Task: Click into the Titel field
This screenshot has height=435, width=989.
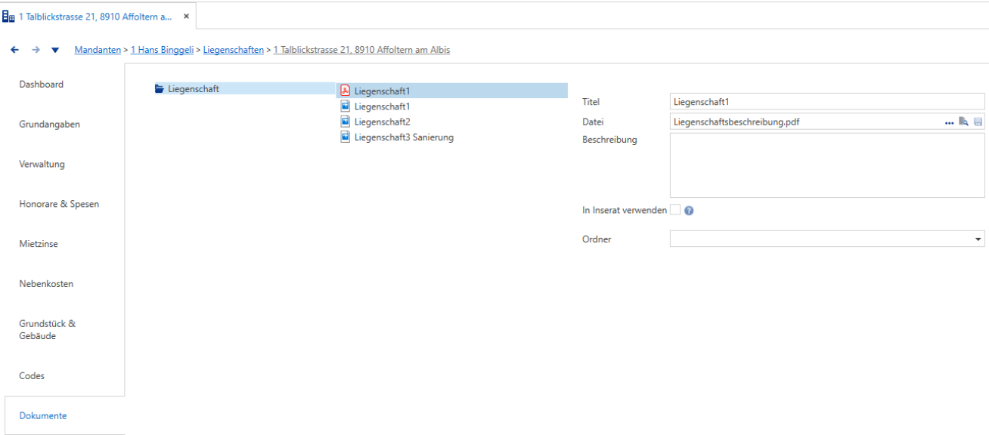Action: point(827,101)
